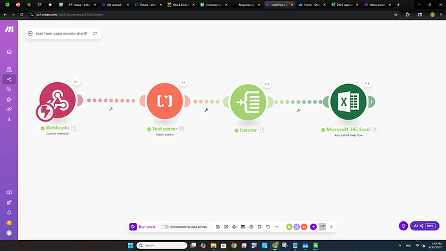Collapse the toolbar with the left chevron
The height and width of the screenshot is (251, 446).
pos(332,227)
